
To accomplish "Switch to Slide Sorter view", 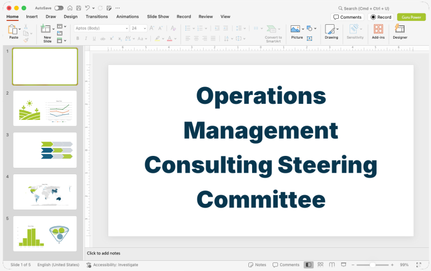I will [x=321, y=265].
